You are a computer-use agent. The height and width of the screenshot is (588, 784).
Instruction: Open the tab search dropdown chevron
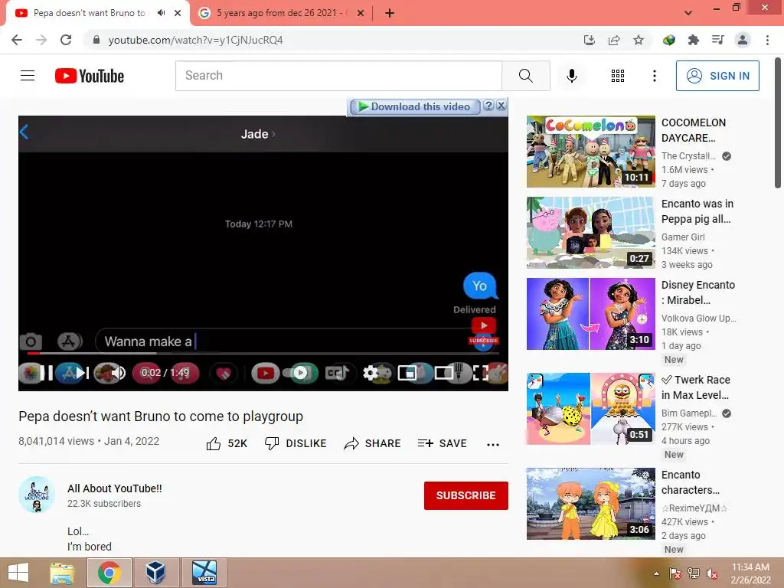(688, 12)
